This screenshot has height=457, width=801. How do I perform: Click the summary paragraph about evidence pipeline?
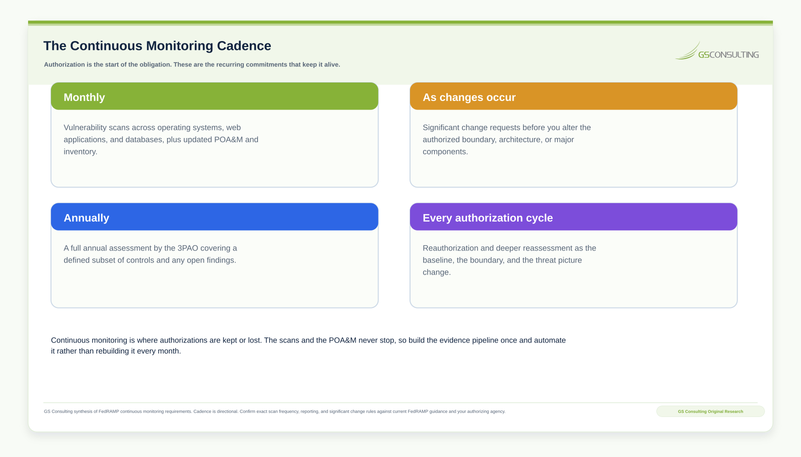308,345
